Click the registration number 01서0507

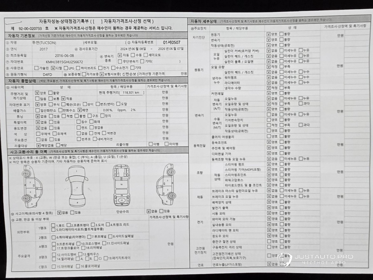click(x=172, y=42)
